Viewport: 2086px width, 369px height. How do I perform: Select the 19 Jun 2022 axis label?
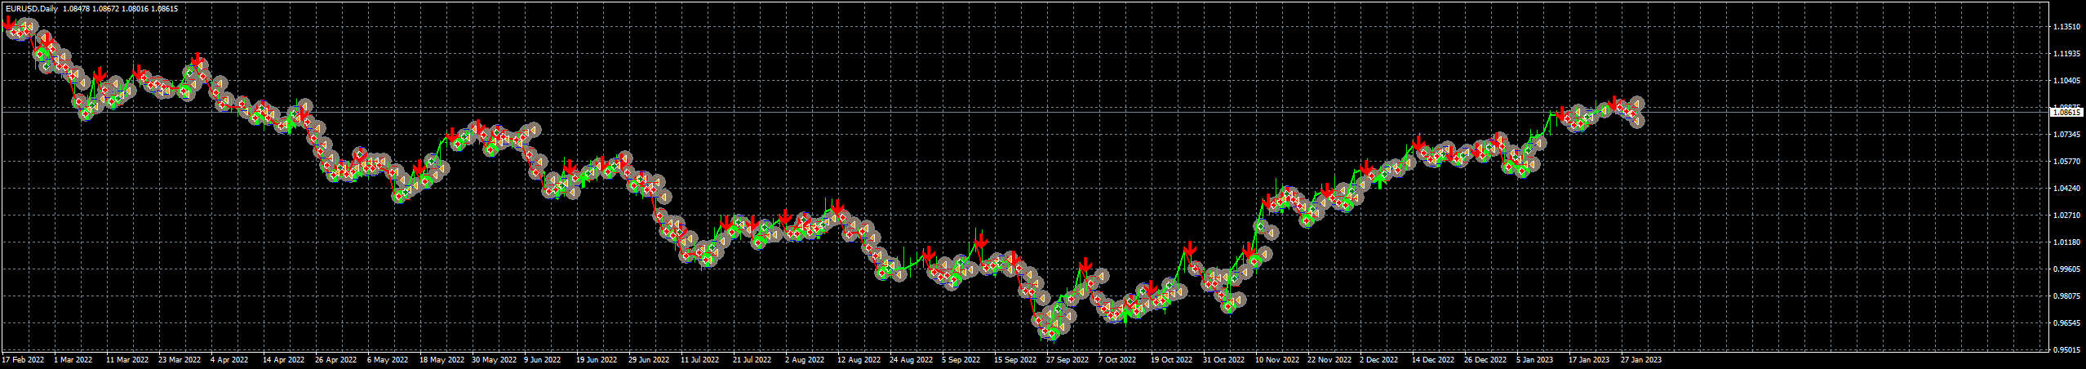point(596,359)
